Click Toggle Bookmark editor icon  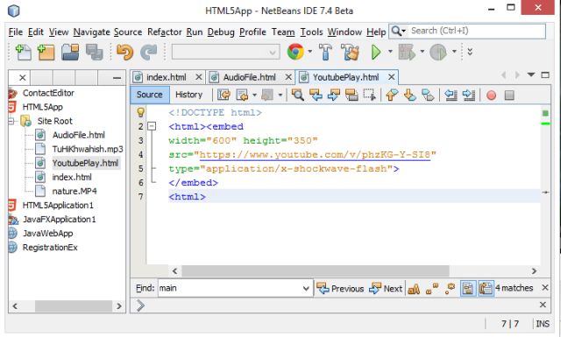pos(428,95)
